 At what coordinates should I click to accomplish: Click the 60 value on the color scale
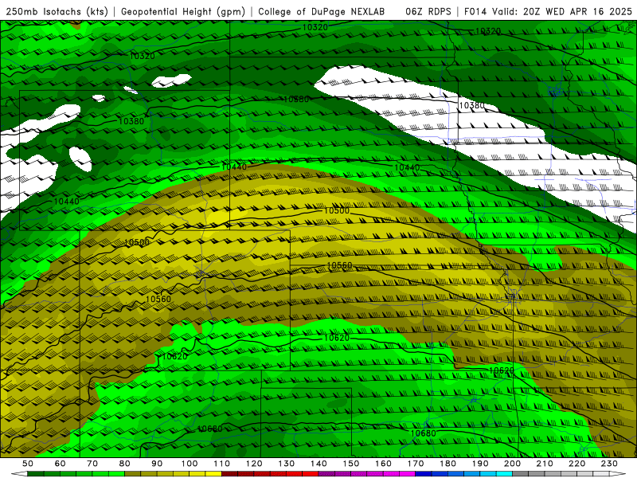60,464
